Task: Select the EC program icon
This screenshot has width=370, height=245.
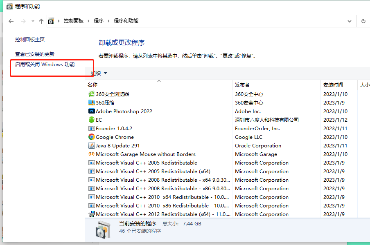Action: [x=92, y=120]
